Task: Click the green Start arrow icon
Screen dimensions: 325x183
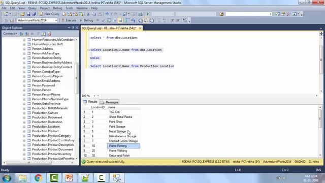Action: 148,14
